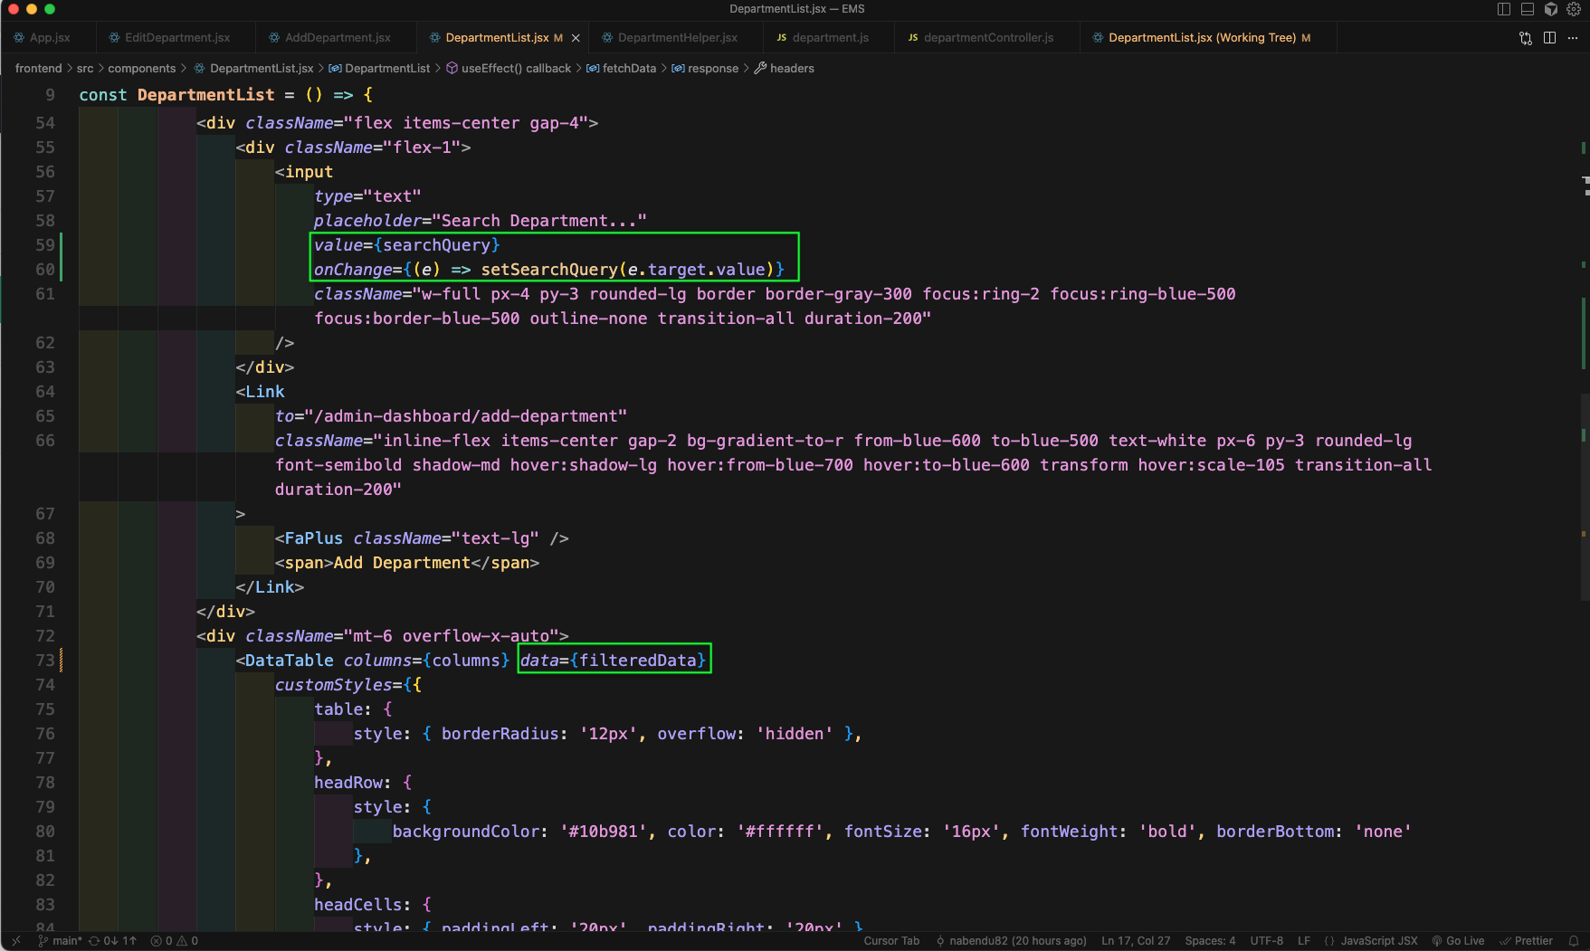Viewport: 1590px width, 951px height.
Task: Click the React icon on AddDepartment.jsx tab
Action: click(x=274, y=38)
